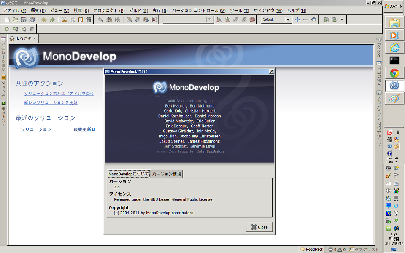
Task: Select the MonoDevelopについて tab
Action: 128,174
